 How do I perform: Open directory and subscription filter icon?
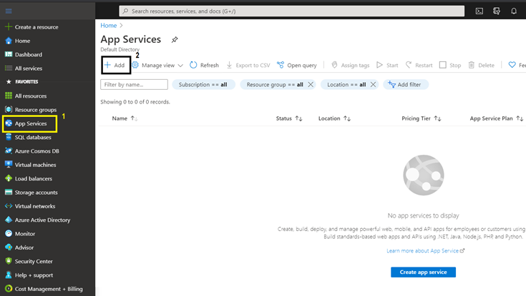pos(497,11)
